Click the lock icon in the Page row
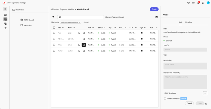Viewport: 211px width, 109px height. [x=78, y=33]
